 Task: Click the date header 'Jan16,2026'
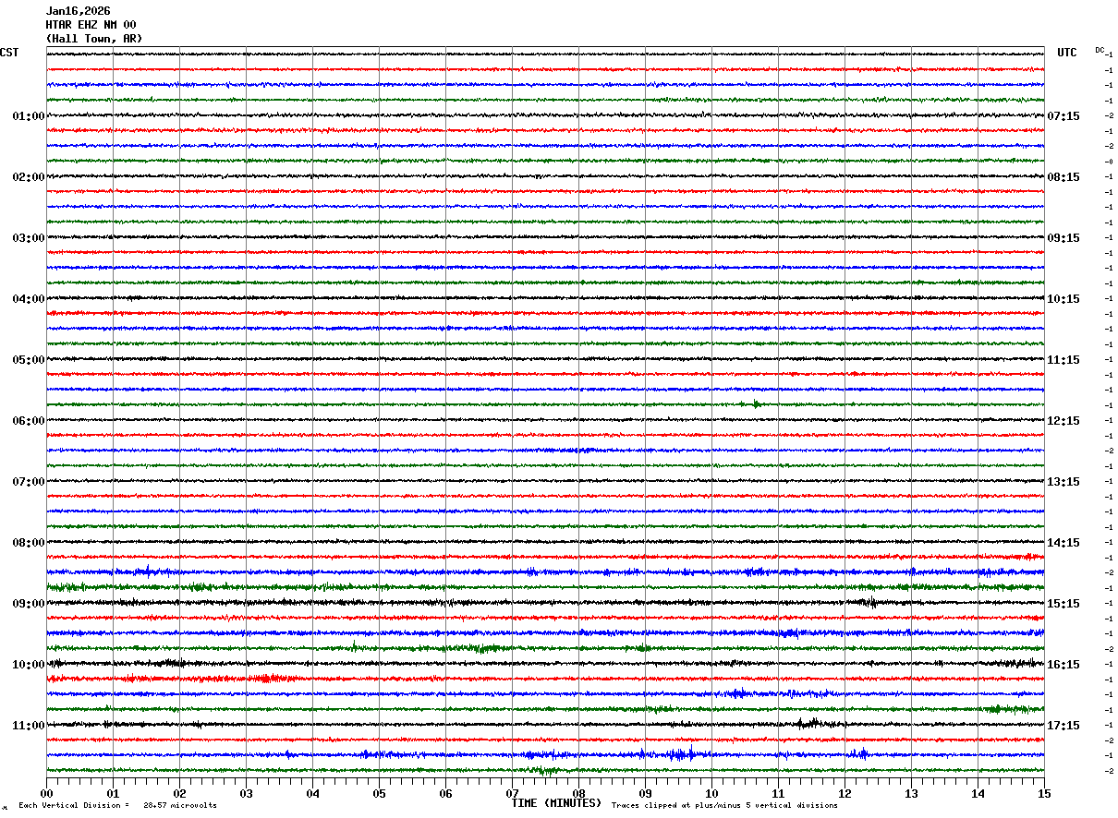click(78, 11)
